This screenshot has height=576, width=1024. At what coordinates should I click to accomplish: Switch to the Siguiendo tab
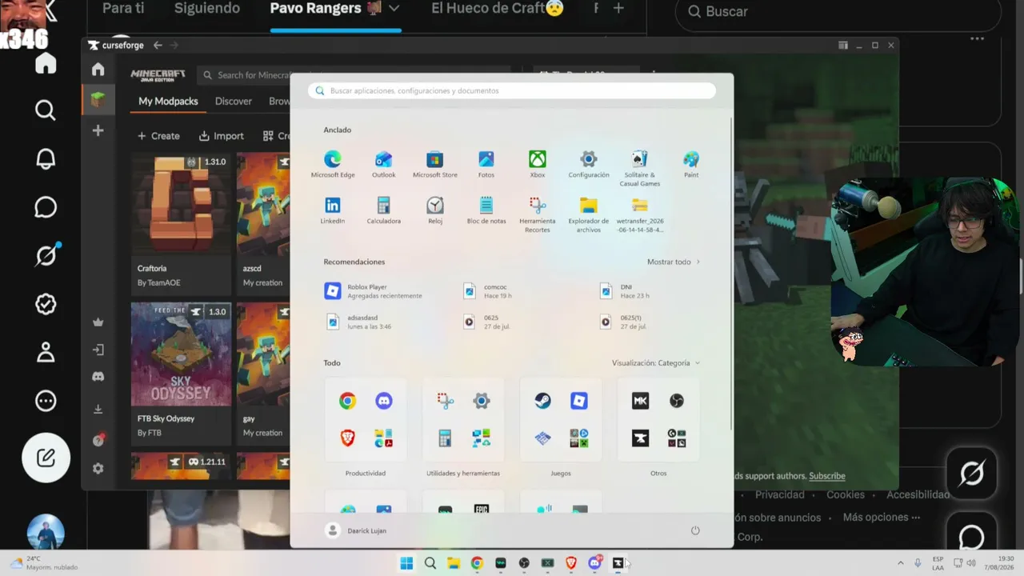(x=207, y=9)
